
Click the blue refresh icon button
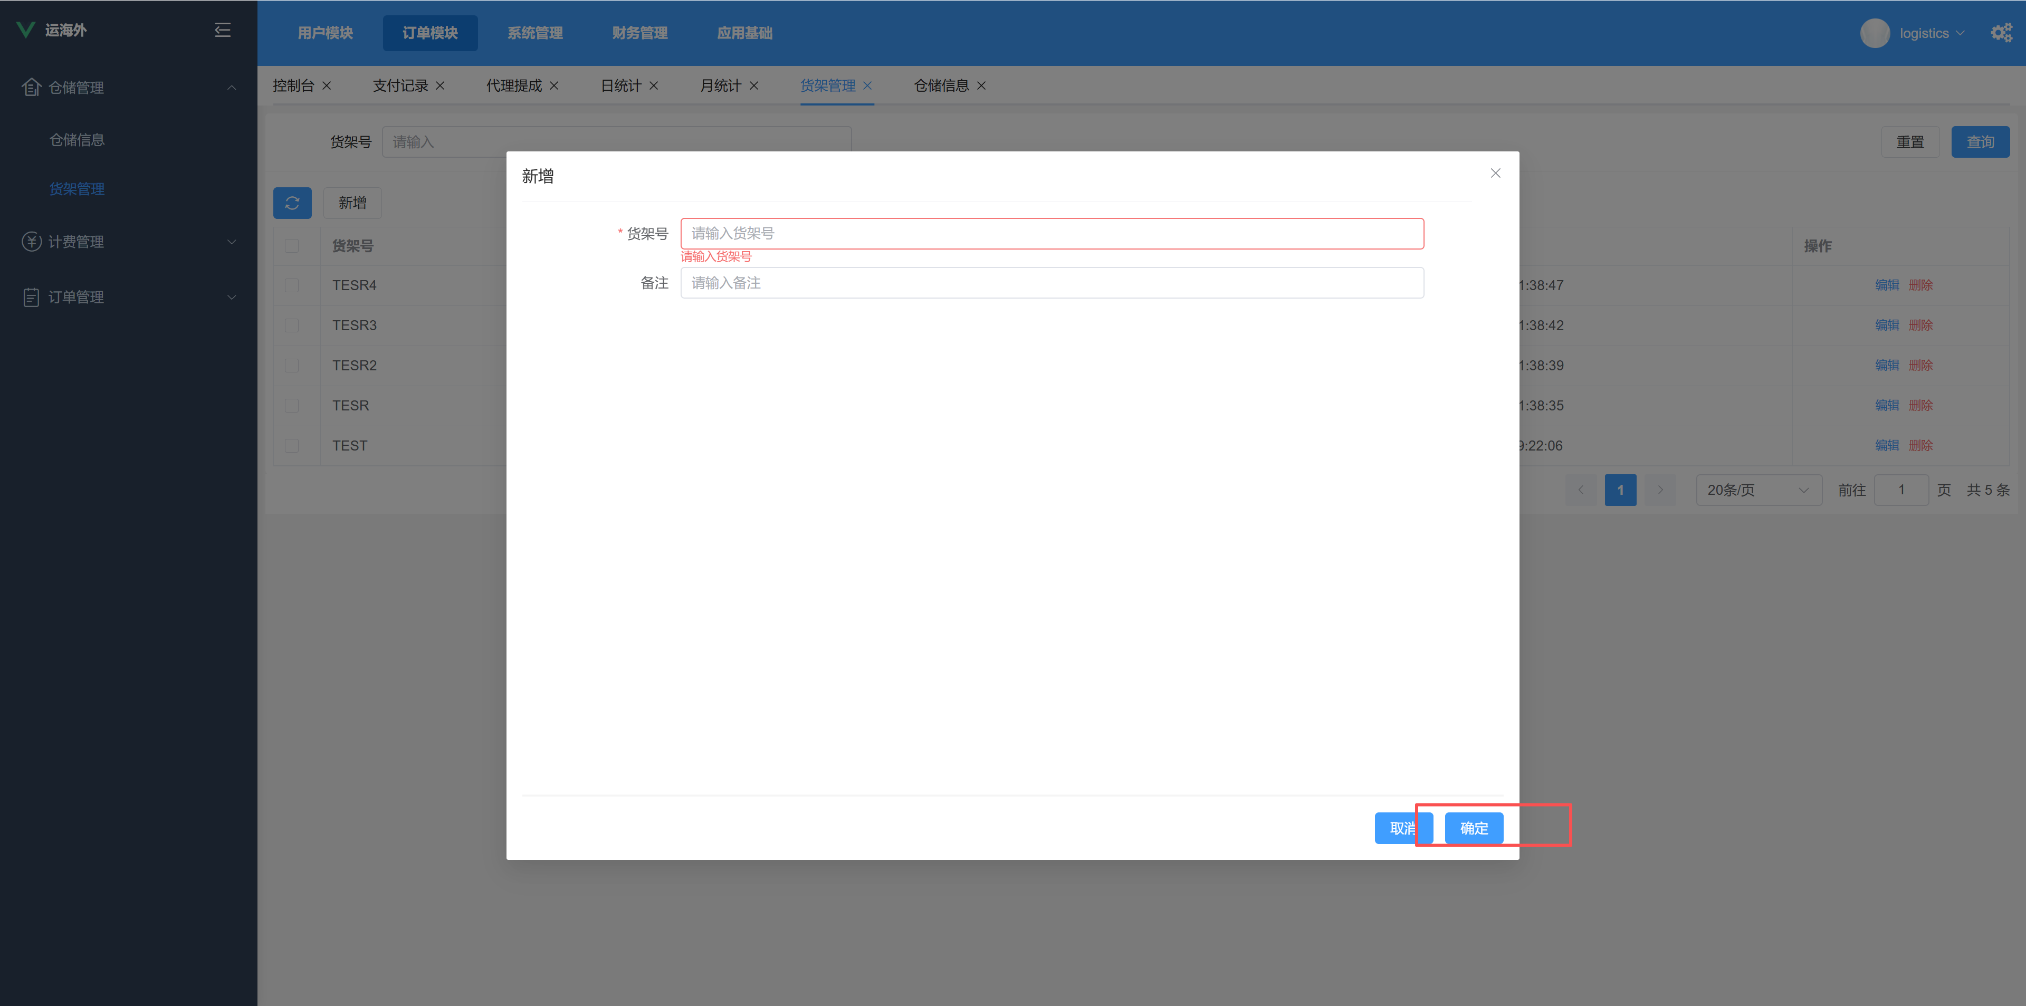point(292,203)
